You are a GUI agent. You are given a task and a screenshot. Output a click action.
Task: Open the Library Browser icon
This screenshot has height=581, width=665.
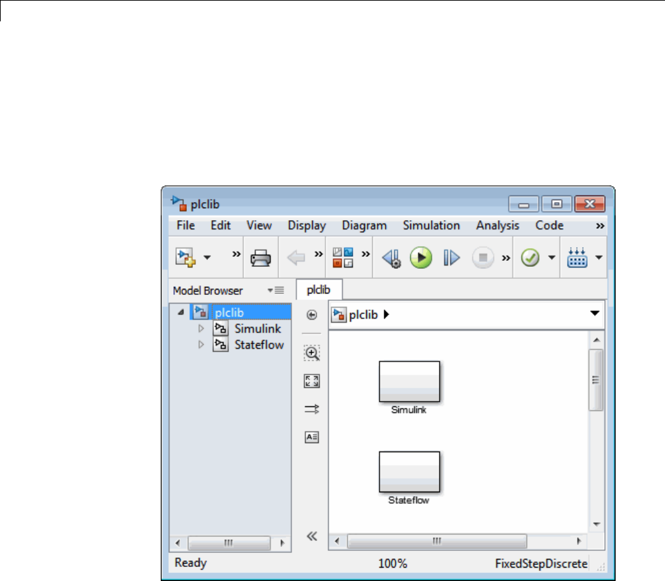(343, 257)
